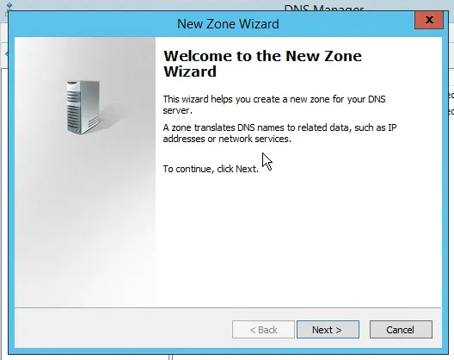Click the DNS Manager window title behind
This screenshot has height=360, width=454.
[x=323, y=8]
